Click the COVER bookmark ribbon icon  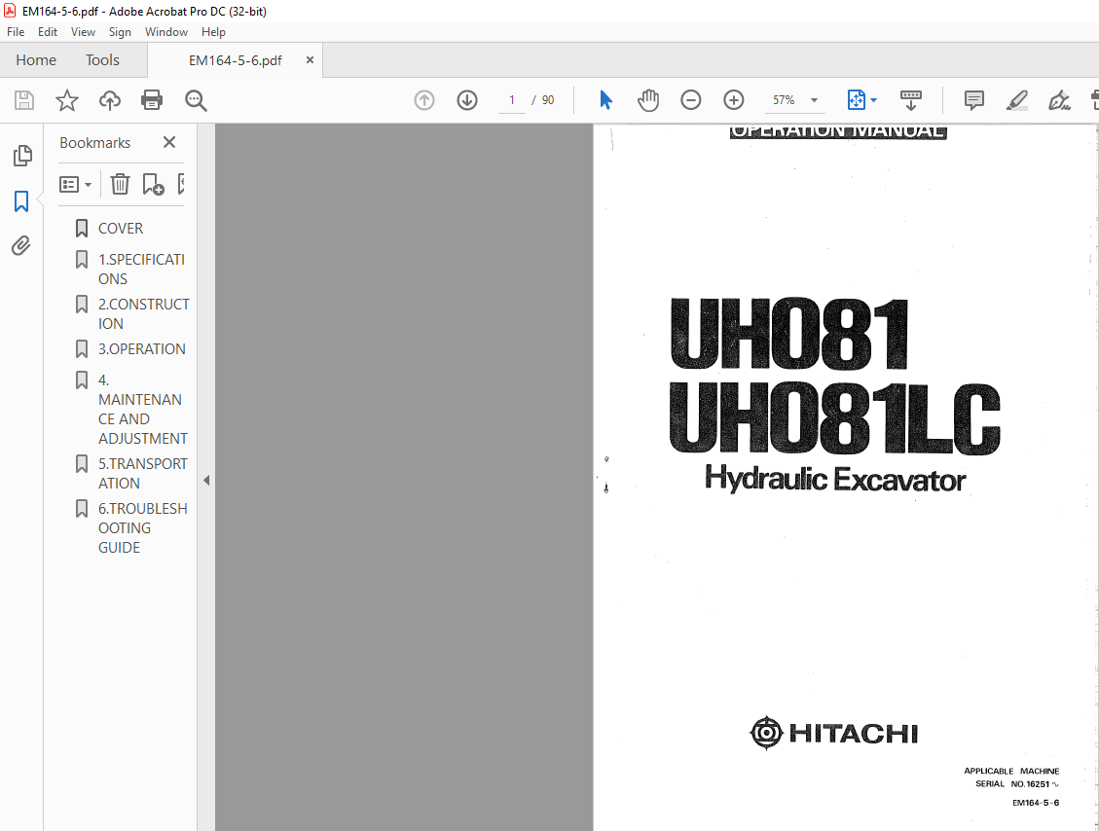pyautogui.click(x=82, y=229)
